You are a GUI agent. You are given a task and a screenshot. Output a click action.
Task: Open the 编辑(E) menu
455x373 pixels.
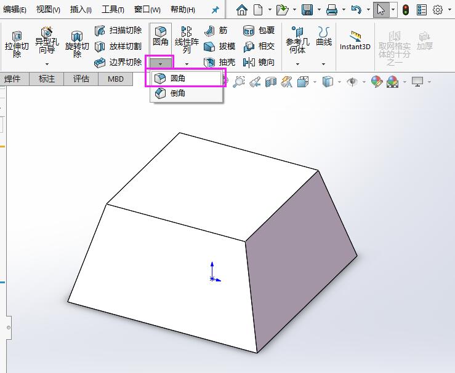pos(15,10)
